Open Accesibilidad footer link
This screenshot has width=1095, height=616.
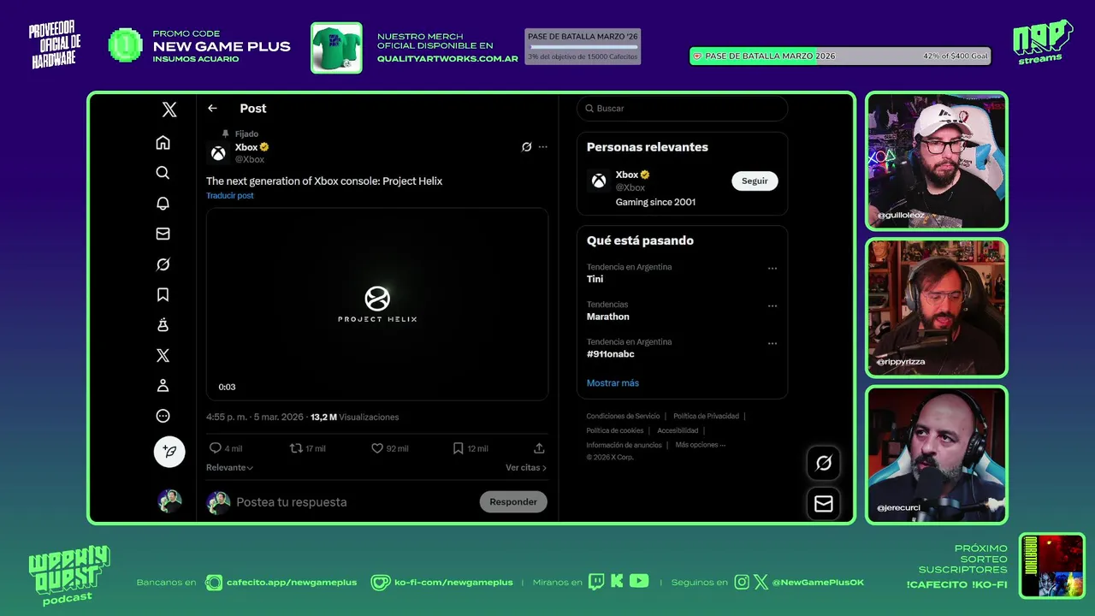click(678, 430)
